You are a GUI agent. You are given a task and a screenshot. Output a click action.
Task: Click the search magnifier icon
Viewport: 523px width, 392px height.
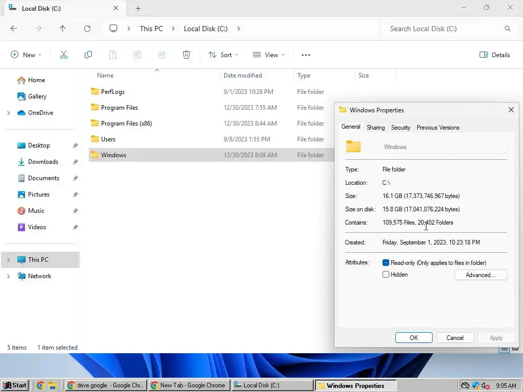pyautogui.click(x=507, y=29)
